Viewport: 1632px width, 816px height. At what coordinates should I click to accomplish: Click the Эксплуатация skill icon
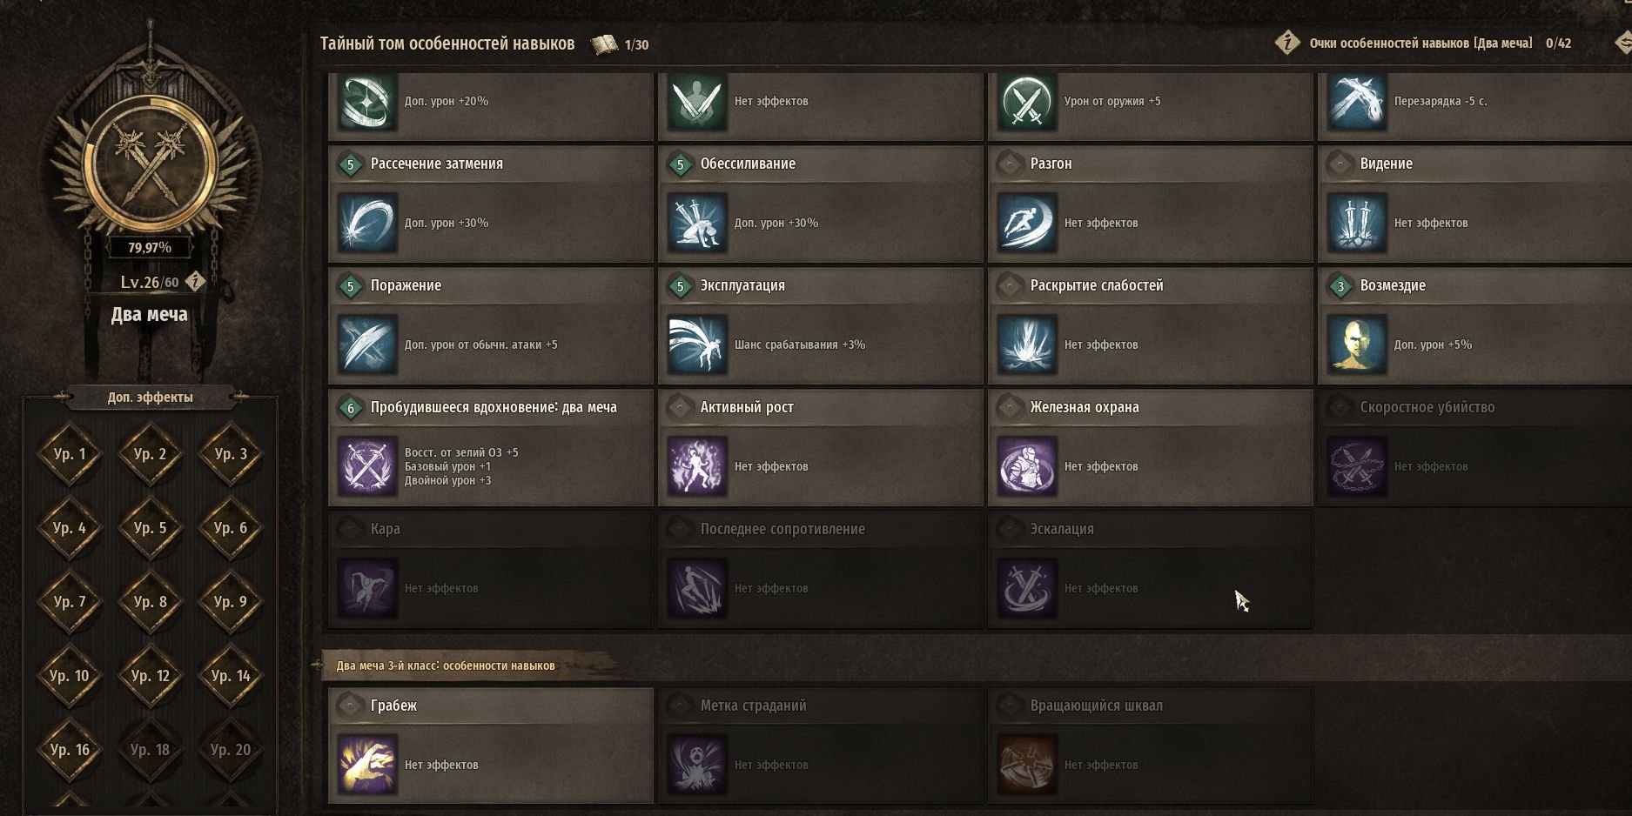coord(696,344)
